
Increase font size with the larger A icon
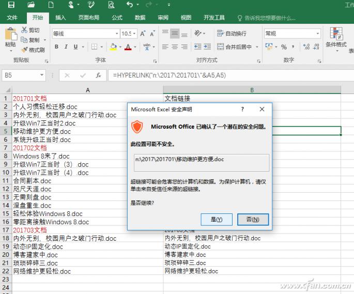coord(143,34)
